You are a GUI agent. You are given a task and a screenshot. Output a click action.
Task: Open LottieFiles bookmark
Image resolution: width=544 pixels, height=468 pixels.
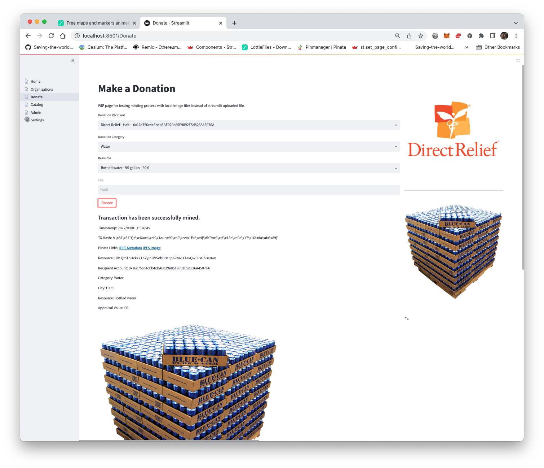click(266, 47)
